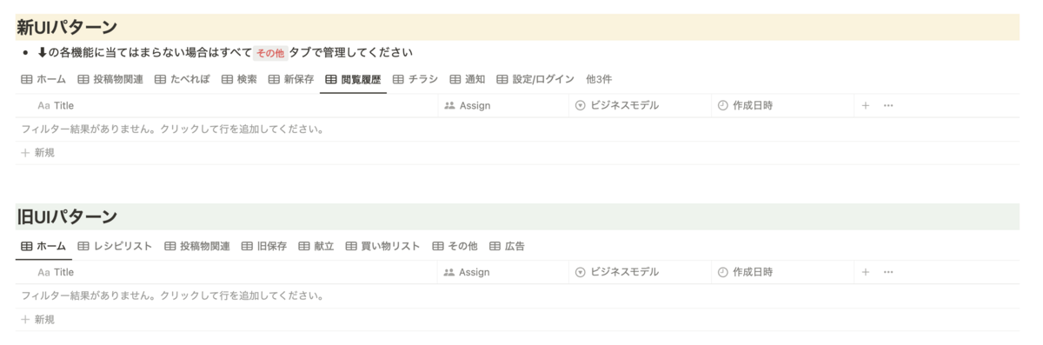Add a 新規 row in the 新UIパターン table
This screenshot has width=1043, height=345.
38,152
